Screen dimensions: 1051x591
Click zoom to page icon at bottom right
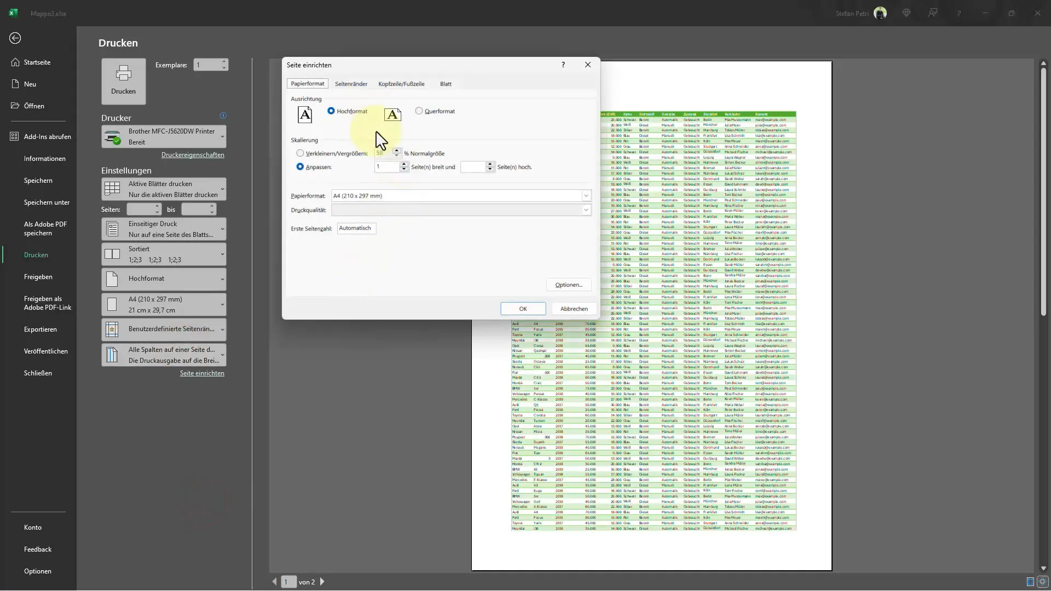click(1042, 582)
